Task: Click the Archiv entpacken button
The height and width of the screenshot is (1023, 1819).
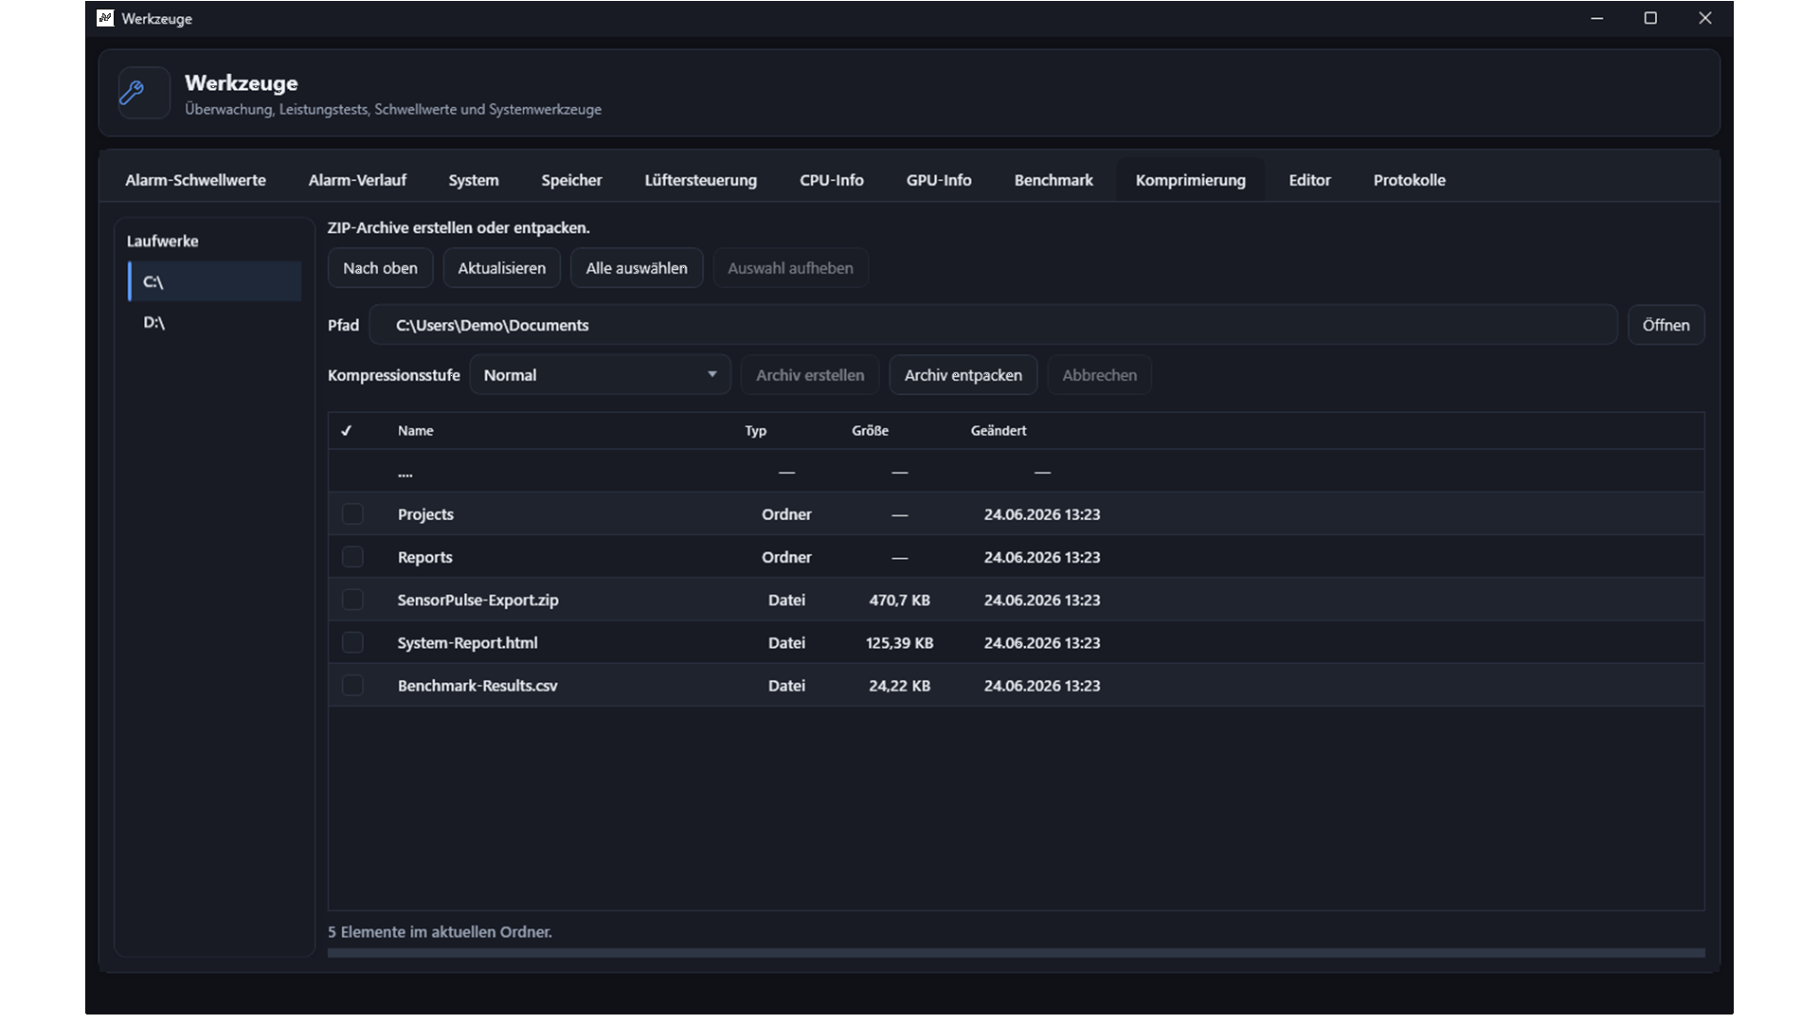Action: pyautogui.click(x=963, y=375)
